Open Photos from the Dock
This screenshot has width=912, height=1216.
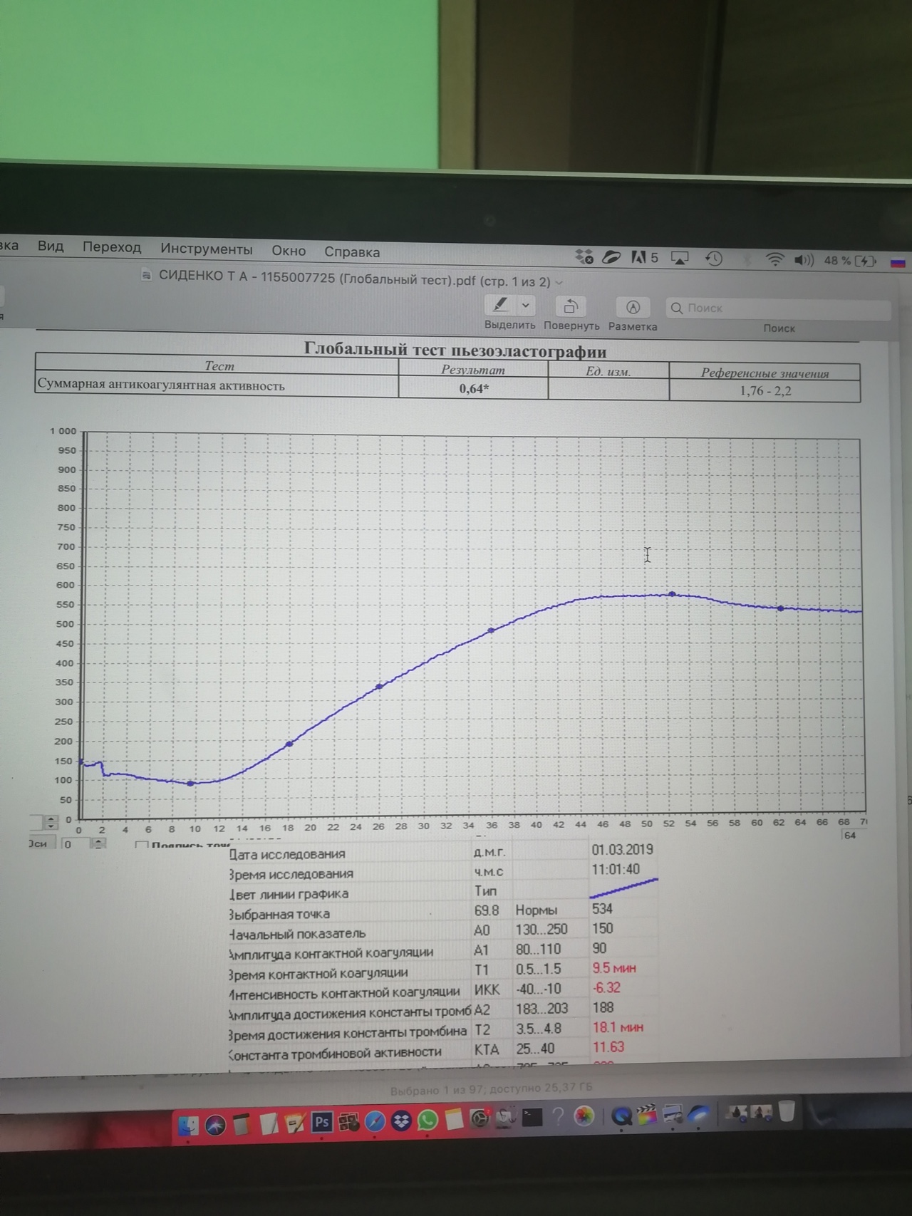pyautogui.click(x=584, y=1116)
